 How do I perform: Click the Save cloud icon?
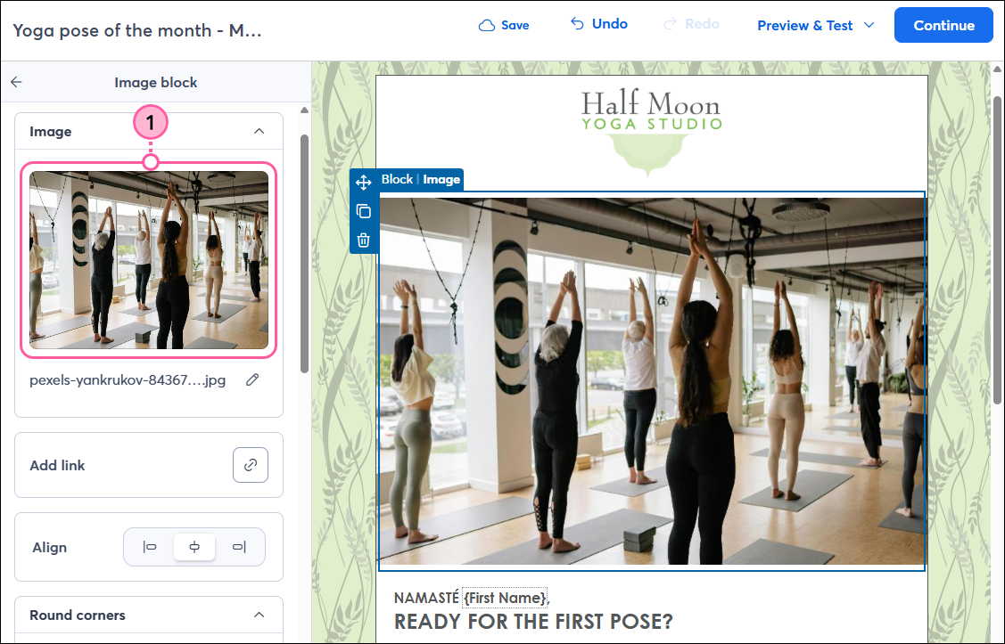click(487, 26)
